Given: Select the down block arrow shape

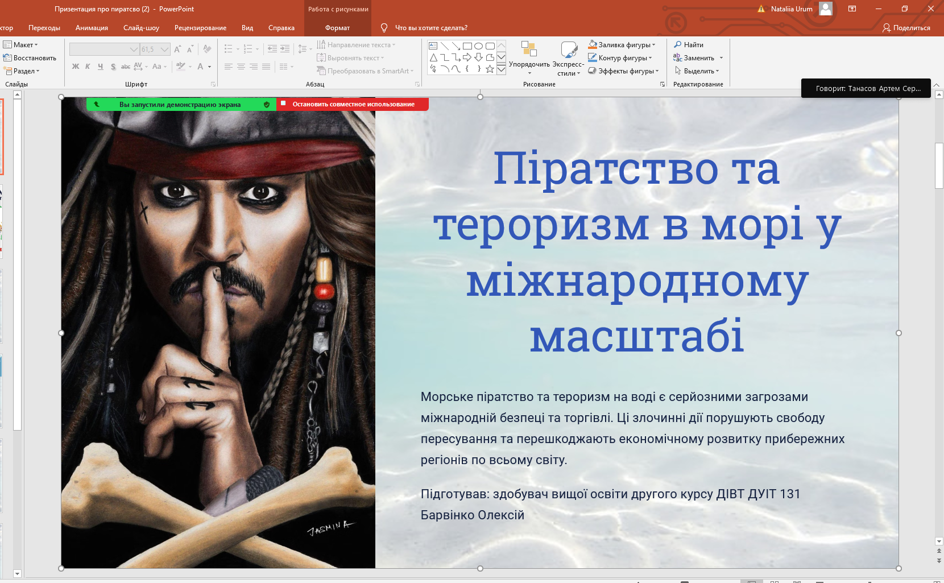Looking at the screenshot, I should pos(479,57).
